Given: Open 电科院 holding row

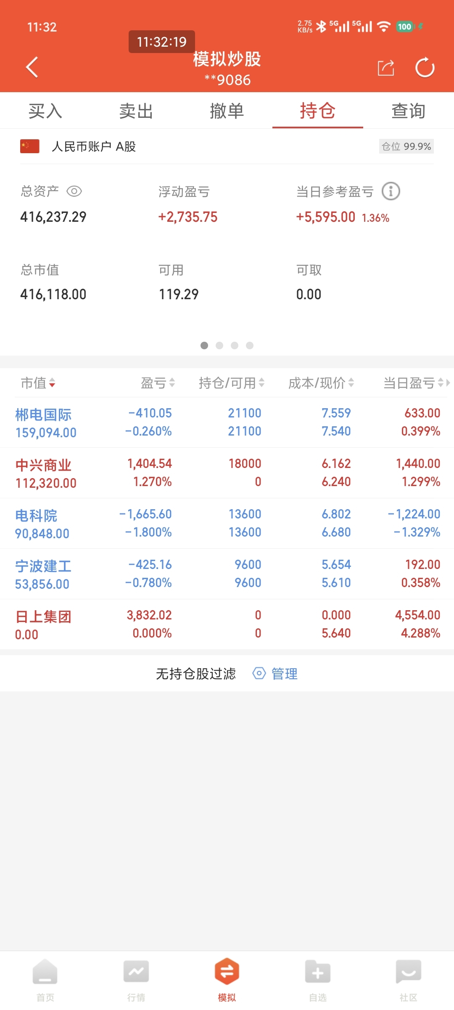Looking at the screenshot, I should click(x=227, y=524).
